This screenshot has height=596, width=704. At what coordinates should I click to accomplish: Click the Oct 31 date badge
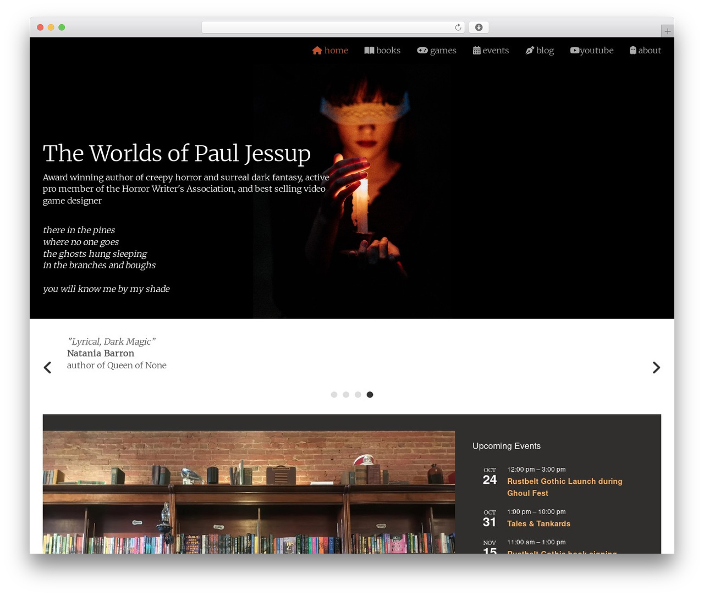point(490,519)
